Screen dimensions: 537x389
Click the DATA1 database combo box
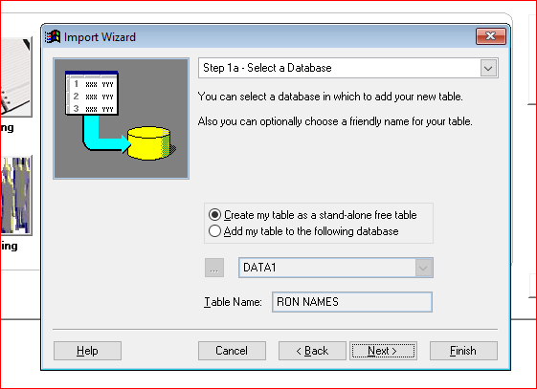click(336, 268)
